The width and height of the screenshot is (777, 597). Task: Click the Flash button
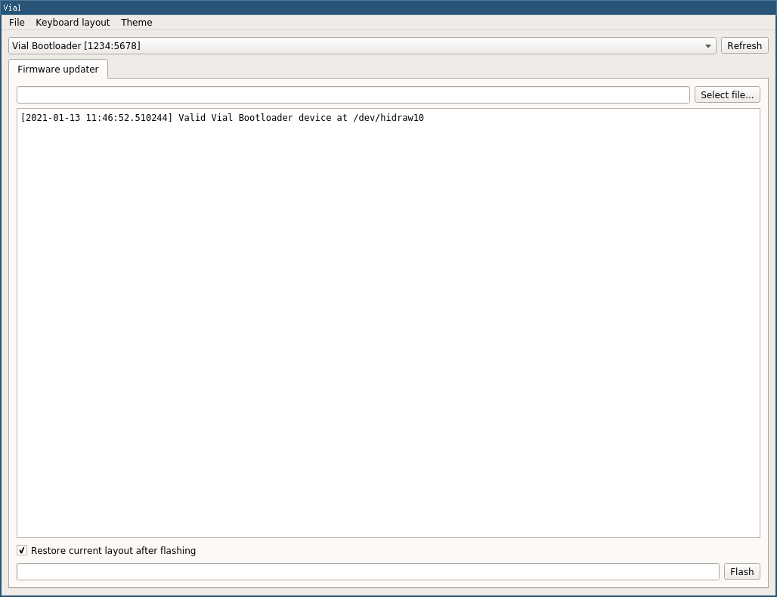click(x=741, y=571)
